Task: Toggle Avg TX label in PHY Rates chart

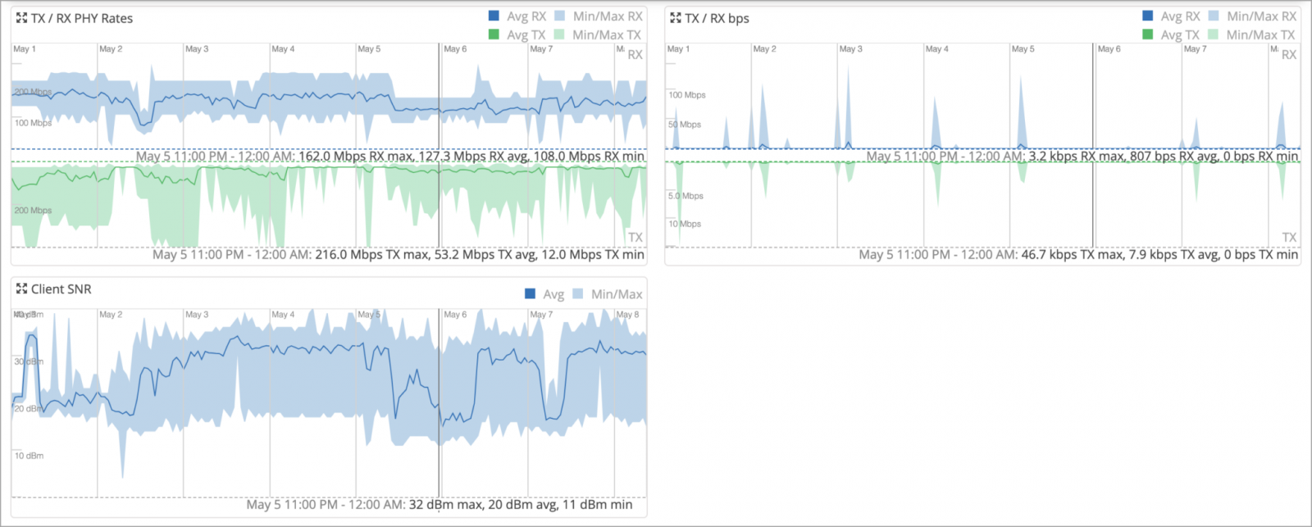Action: pos(526,34)
